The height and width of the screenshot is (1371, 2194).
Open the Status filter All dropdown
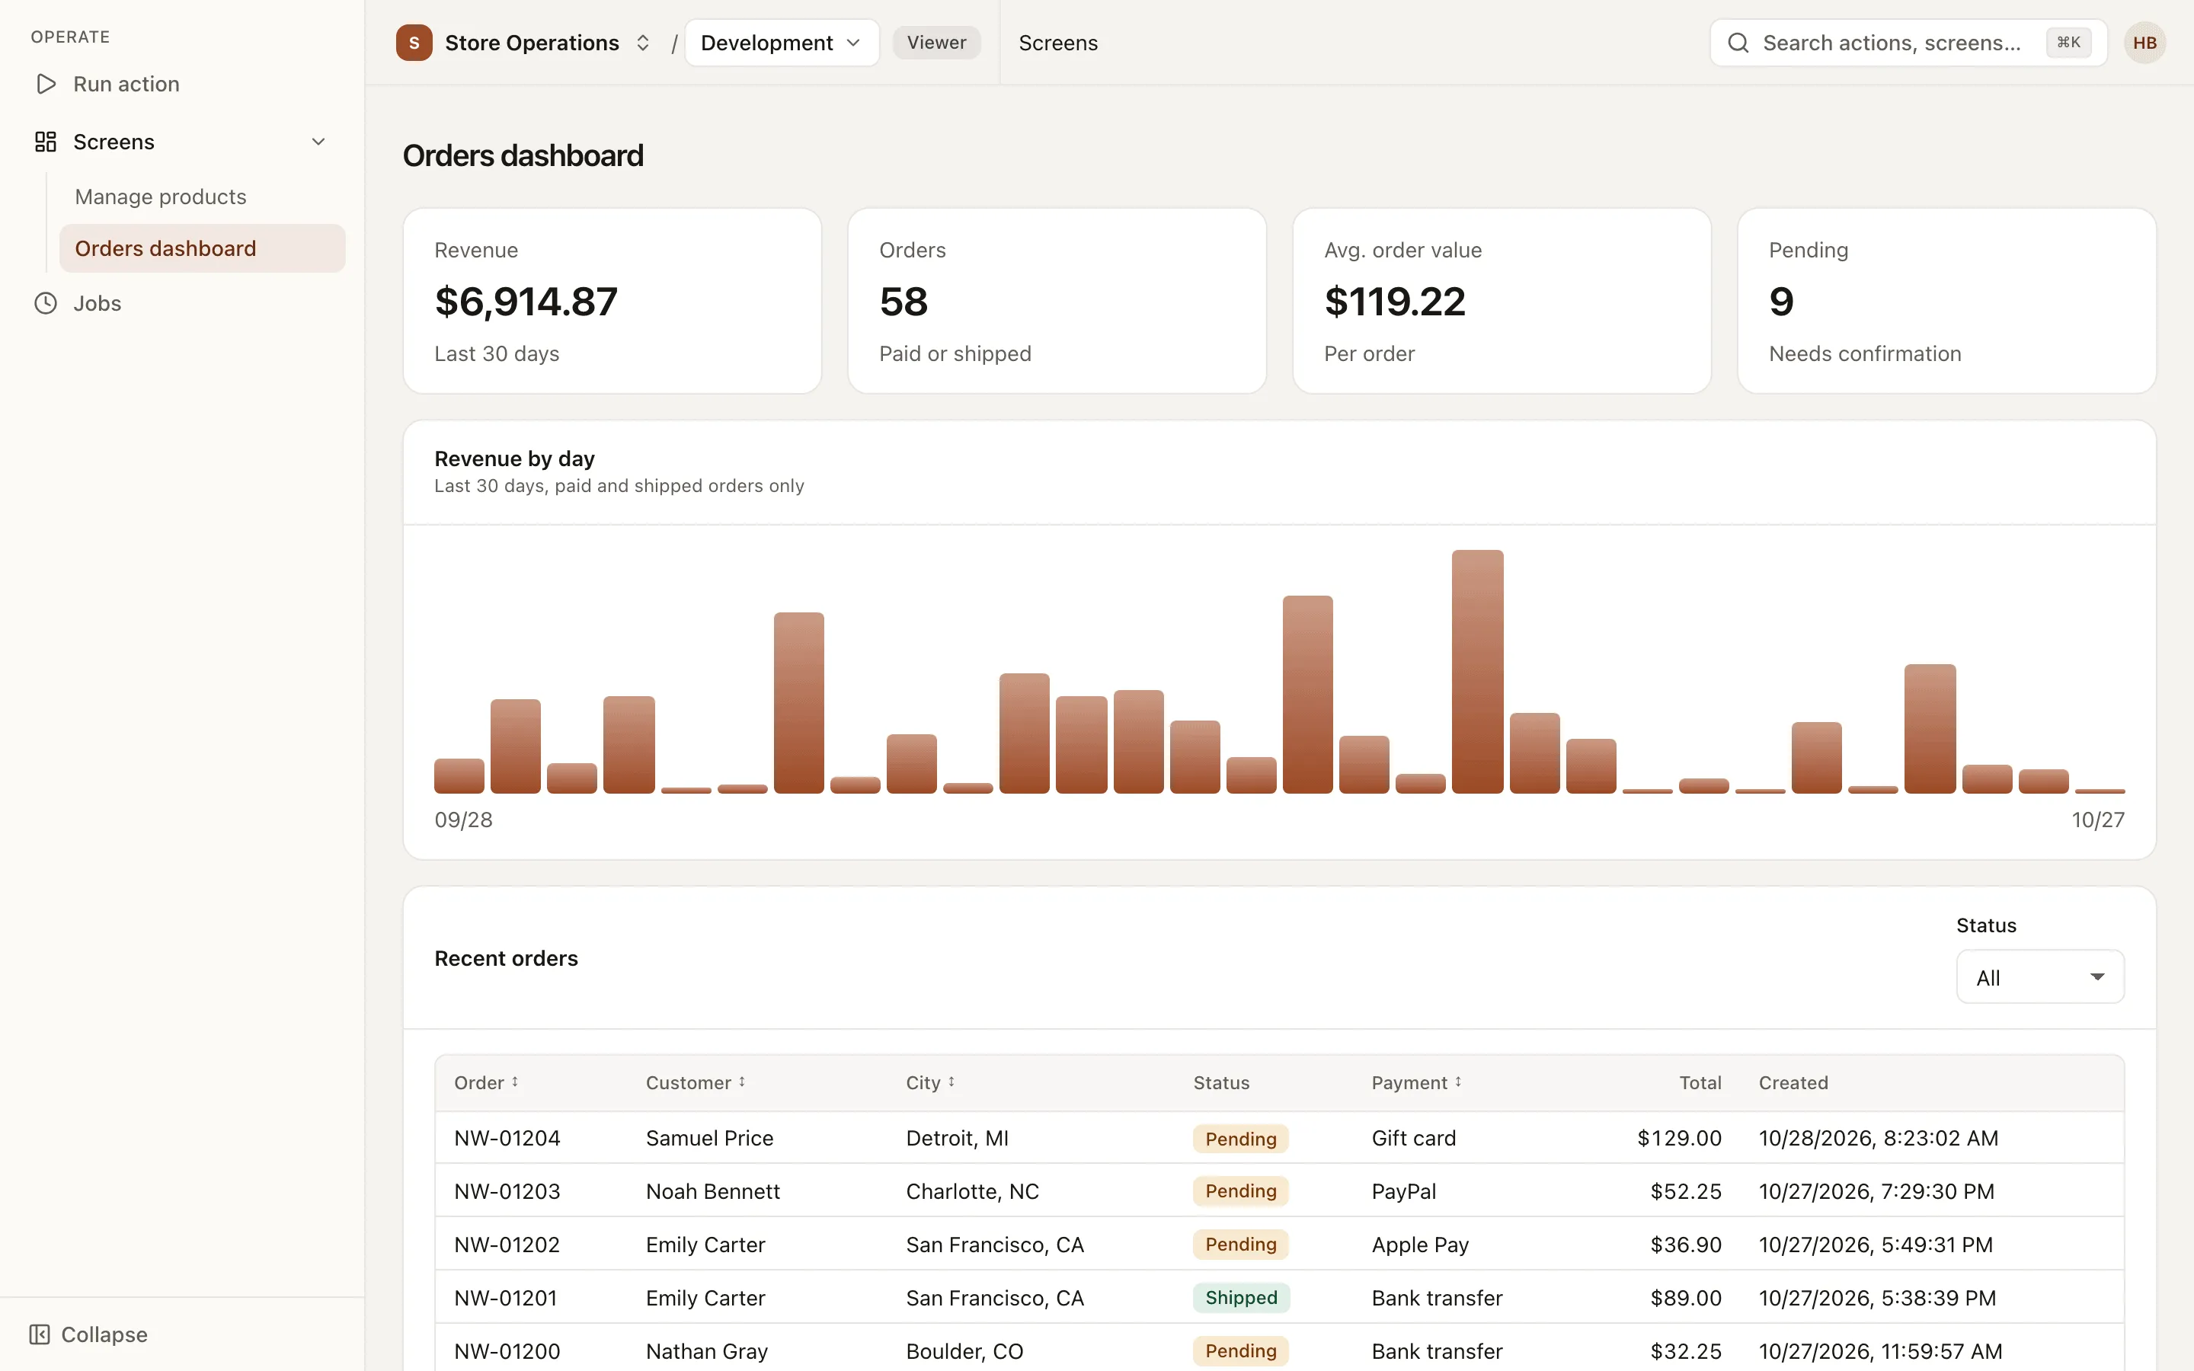[x=2040, y=976]
